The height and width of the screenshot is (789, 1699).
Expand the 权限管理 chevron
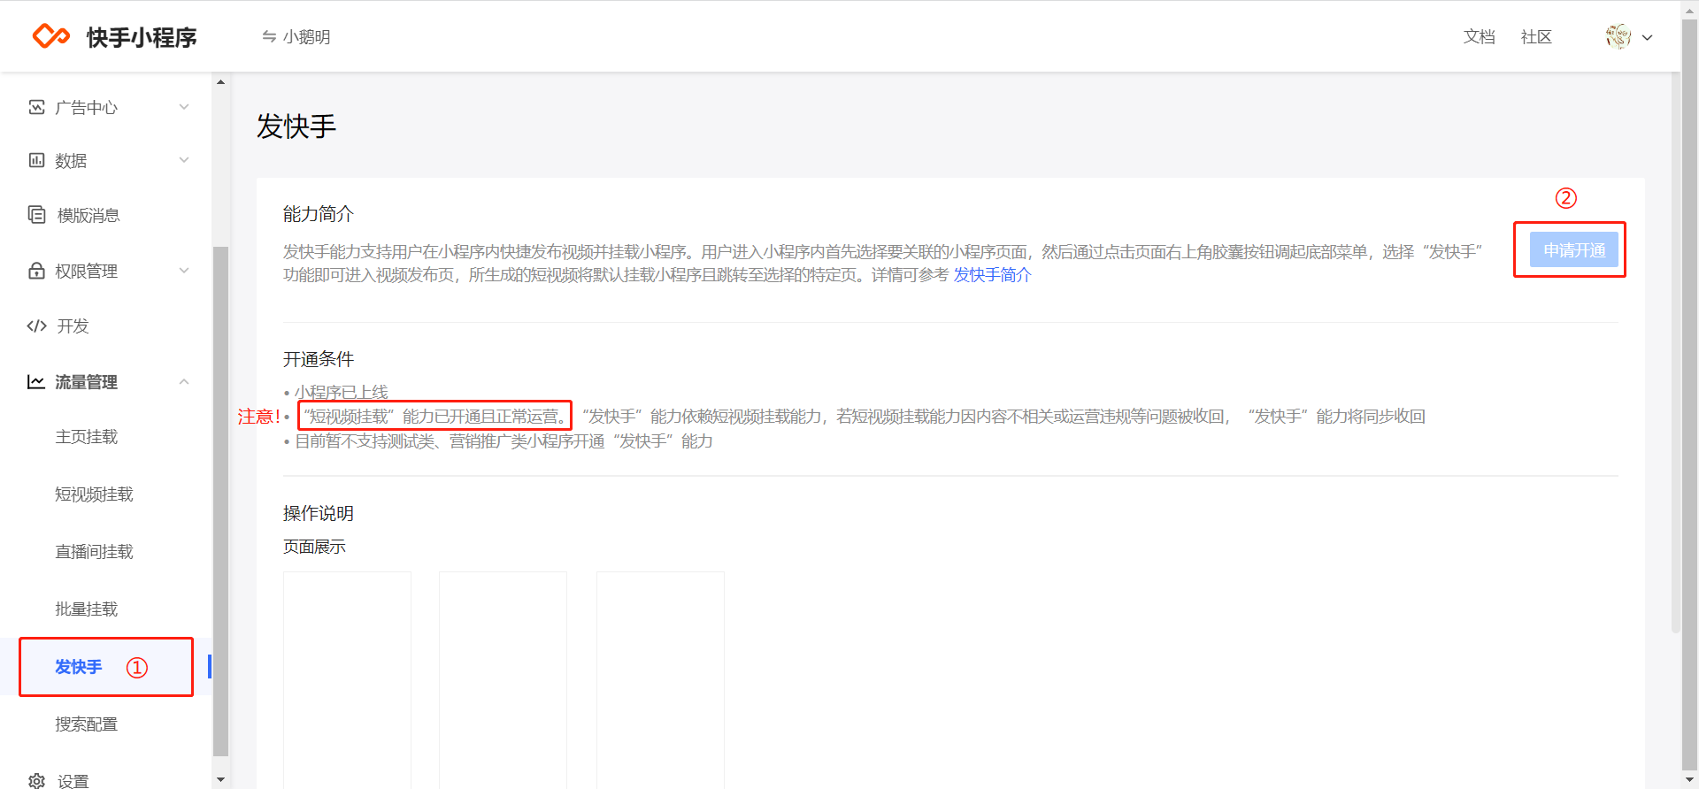(184, 271)
